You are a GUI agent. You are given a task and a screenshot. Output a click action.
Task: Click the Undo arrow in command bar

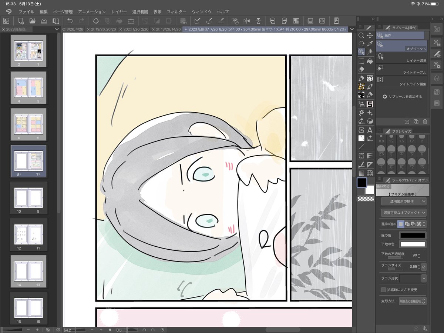click(70, 21)
